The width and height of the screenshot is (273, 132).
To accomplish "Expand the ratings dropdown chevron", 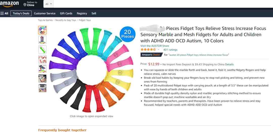I will pos(158,50).
